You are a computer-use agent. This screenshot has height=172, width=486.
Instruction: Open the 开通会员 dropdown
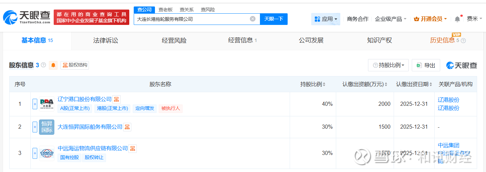(x=430, y=19)
